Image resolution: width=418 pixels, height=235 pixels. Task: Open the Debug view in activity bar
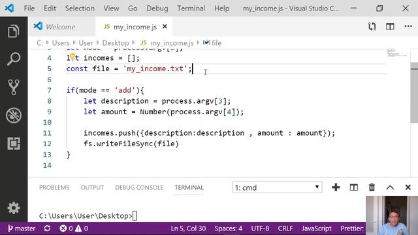point(13,116)
